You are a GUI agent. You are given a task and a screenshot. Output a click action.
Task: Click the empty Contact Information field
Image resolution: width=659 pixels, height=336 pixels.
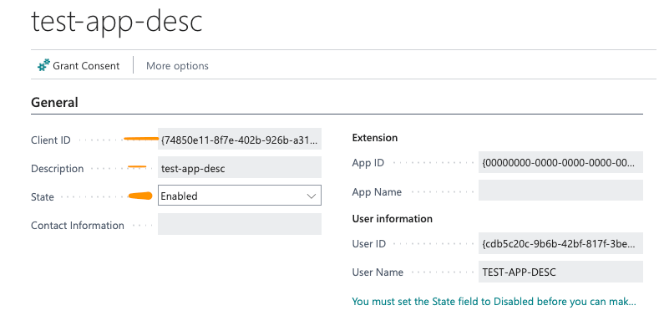click(240, 224)
